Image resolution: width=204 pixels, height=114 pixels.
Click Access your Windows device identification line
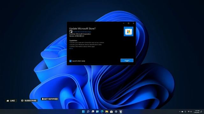click(x=85, y=44)
